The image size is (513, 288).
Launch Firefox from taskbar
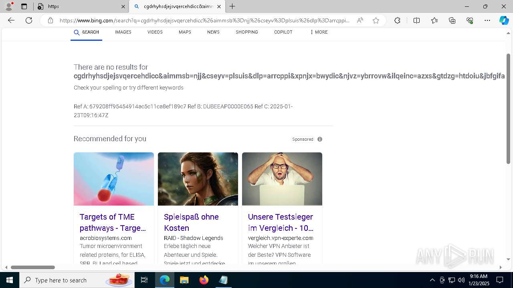pos(204,280)
